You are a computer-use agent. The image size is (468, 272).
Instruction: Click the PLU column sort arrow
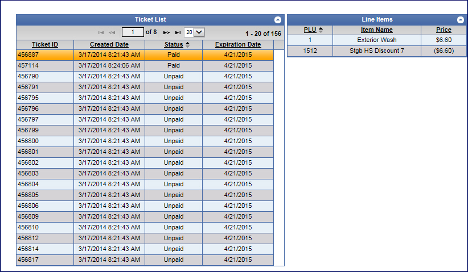[x=321, y=30]
